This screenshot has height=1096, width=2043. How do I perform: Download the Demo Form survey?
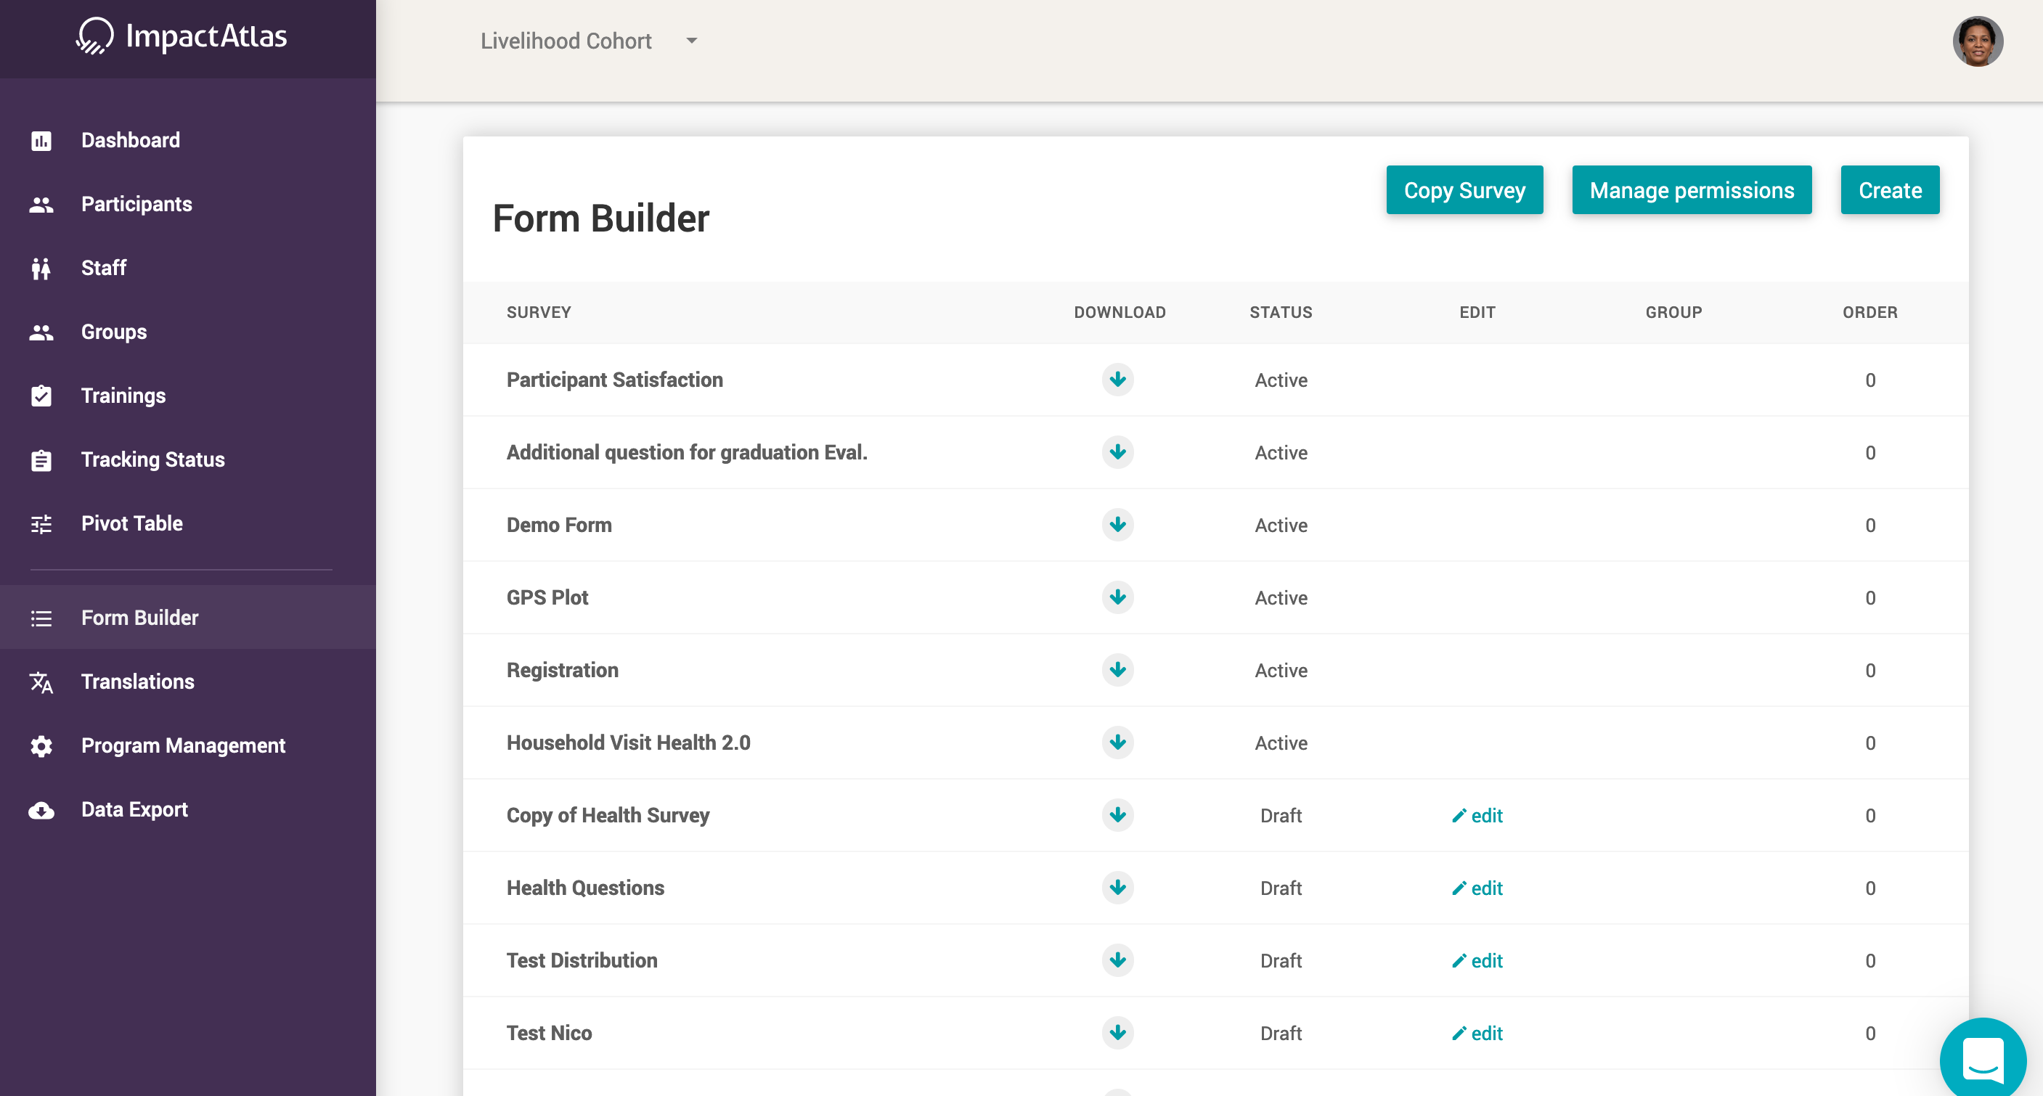click(x=1117, y=525)
